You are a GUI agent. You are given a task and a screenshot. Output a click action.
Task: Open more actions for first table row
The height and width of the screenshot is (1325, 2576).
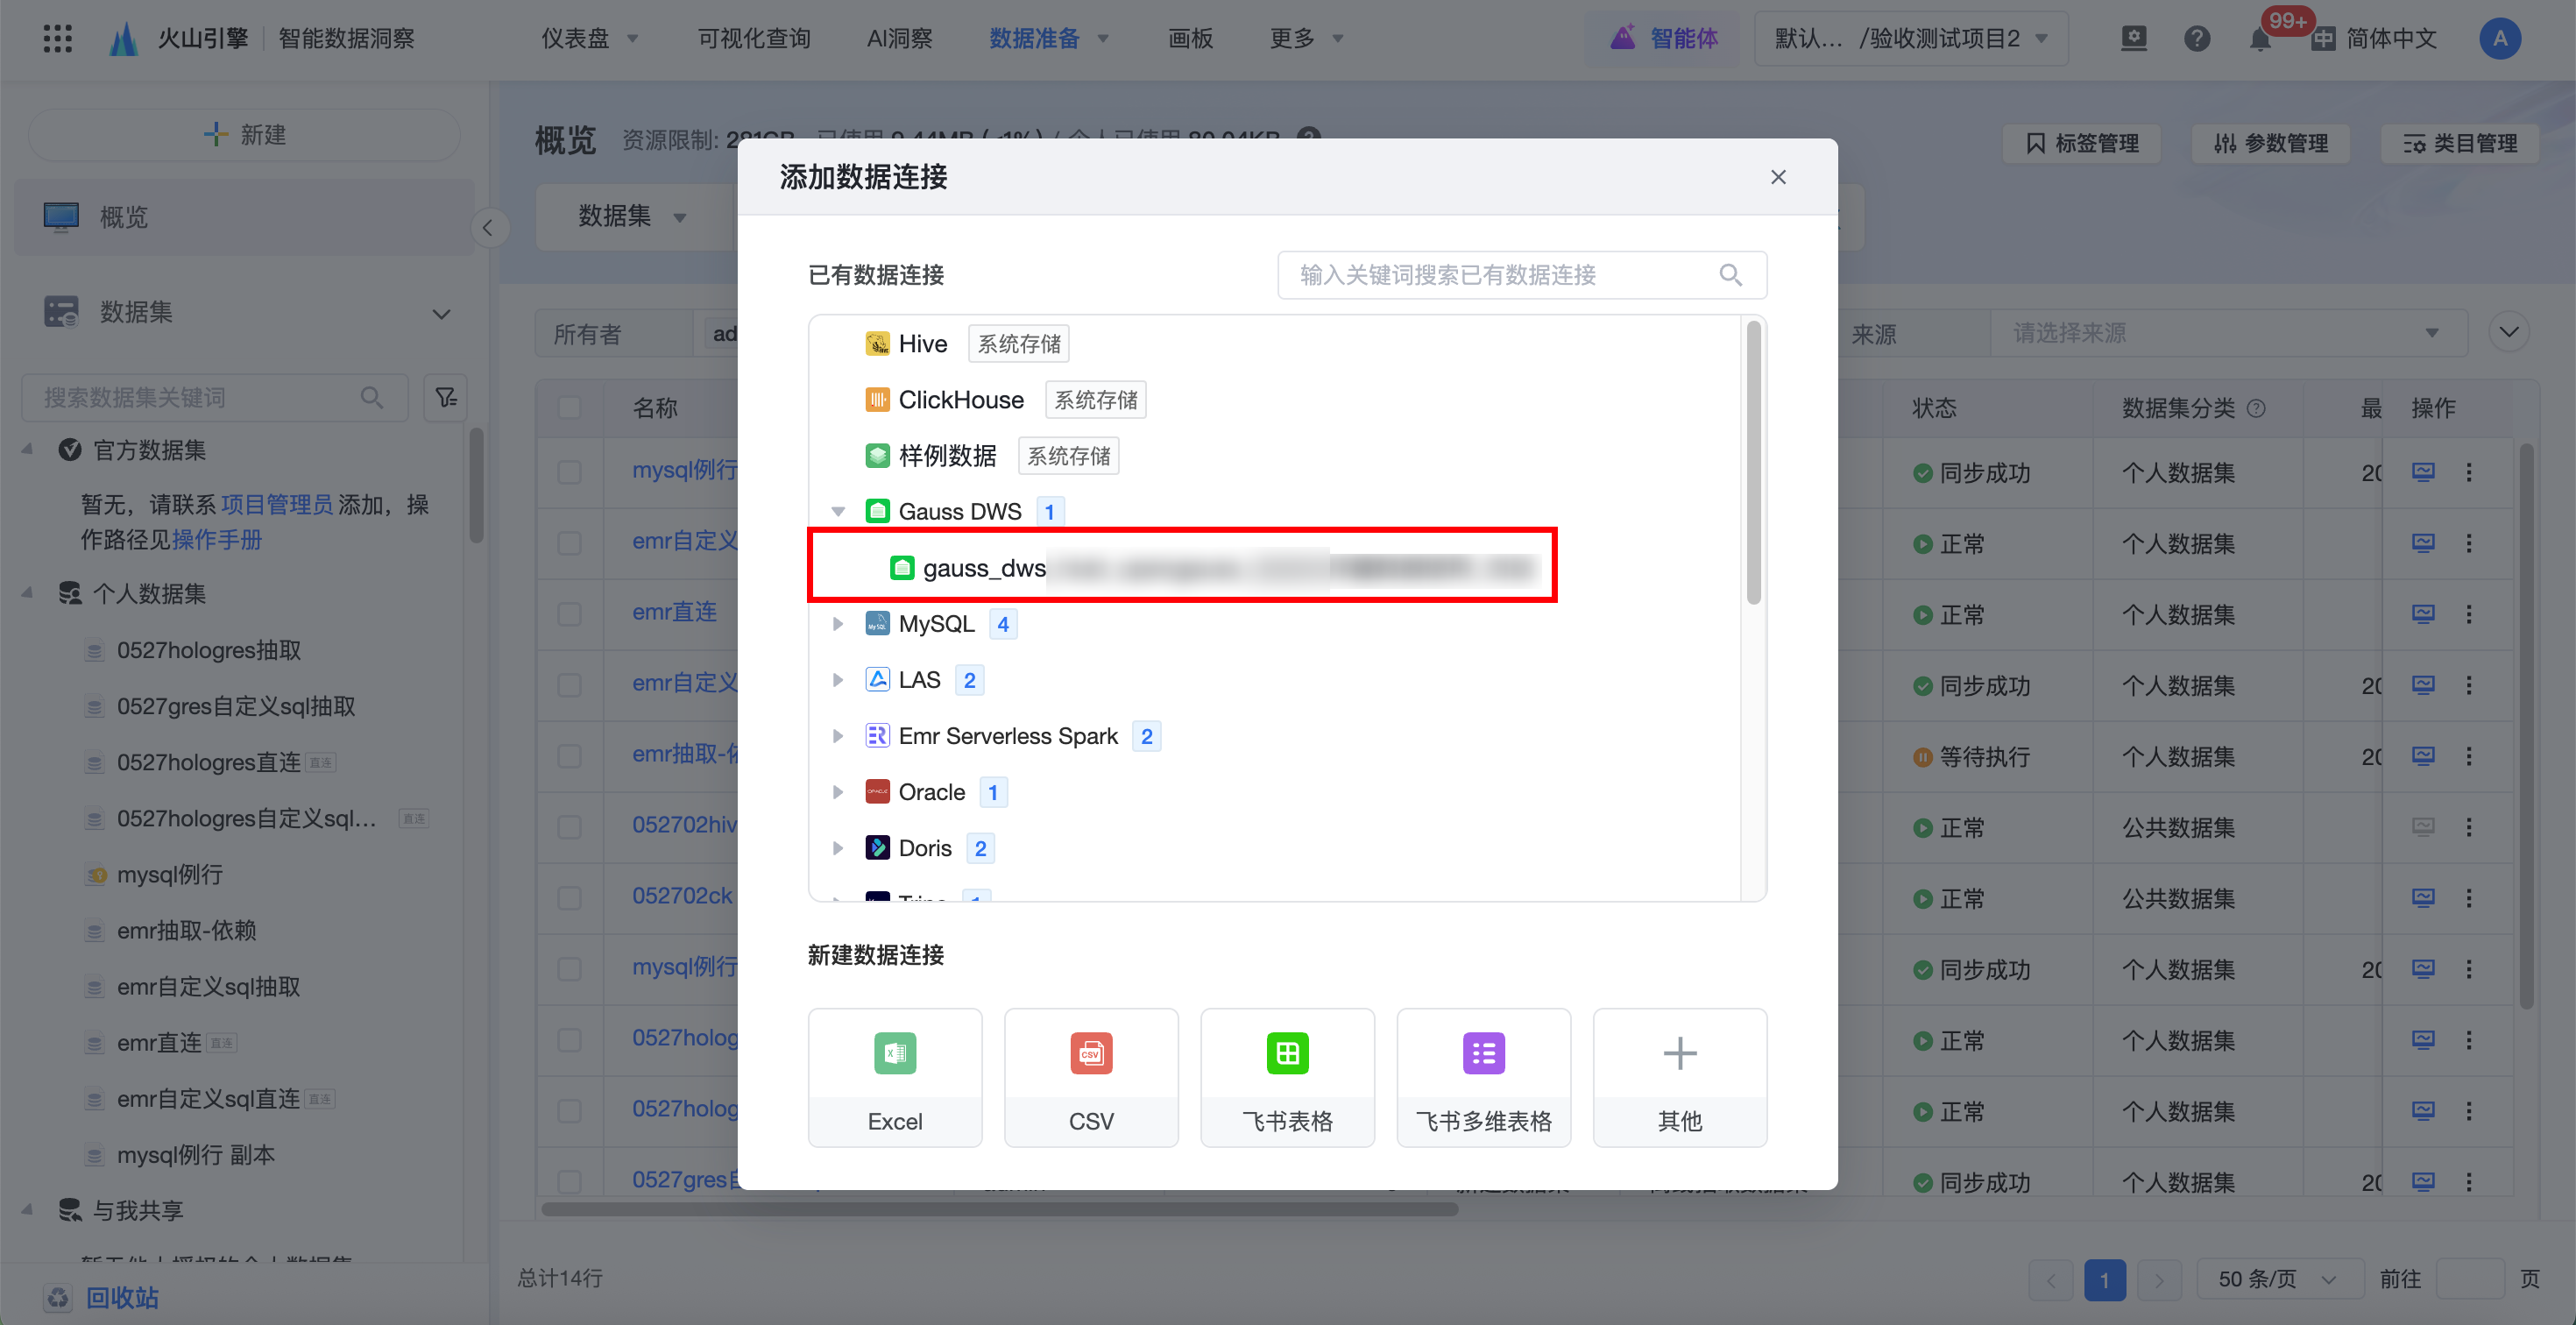coord(2468,472)
